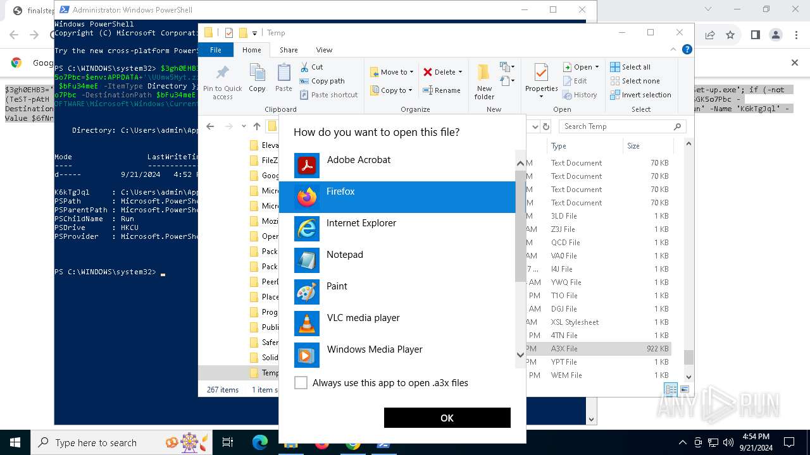
Task: Create a New folder from the ribbon
Action: coord(485,82)
